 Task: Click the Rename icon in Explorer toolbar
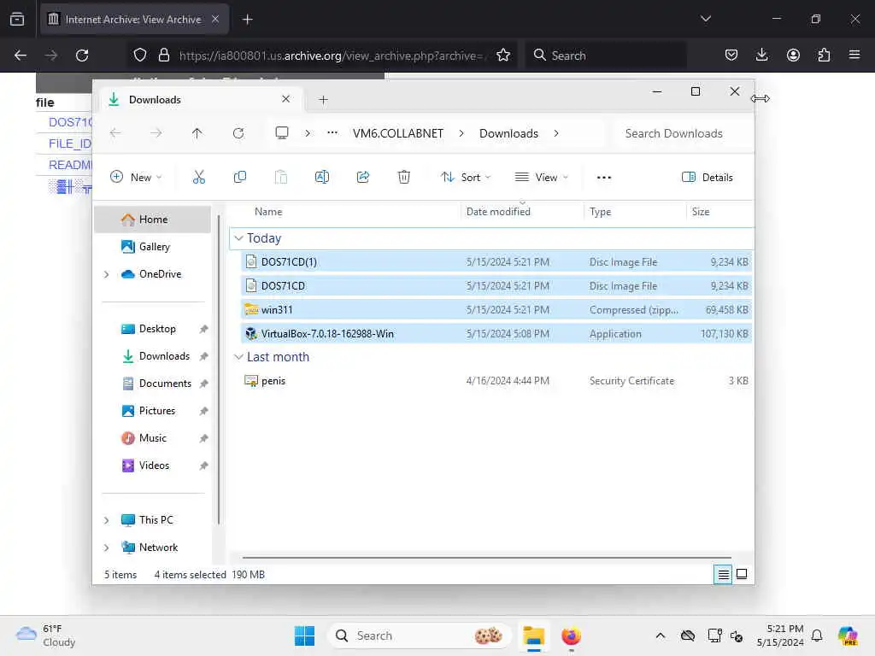coord(322,178)
